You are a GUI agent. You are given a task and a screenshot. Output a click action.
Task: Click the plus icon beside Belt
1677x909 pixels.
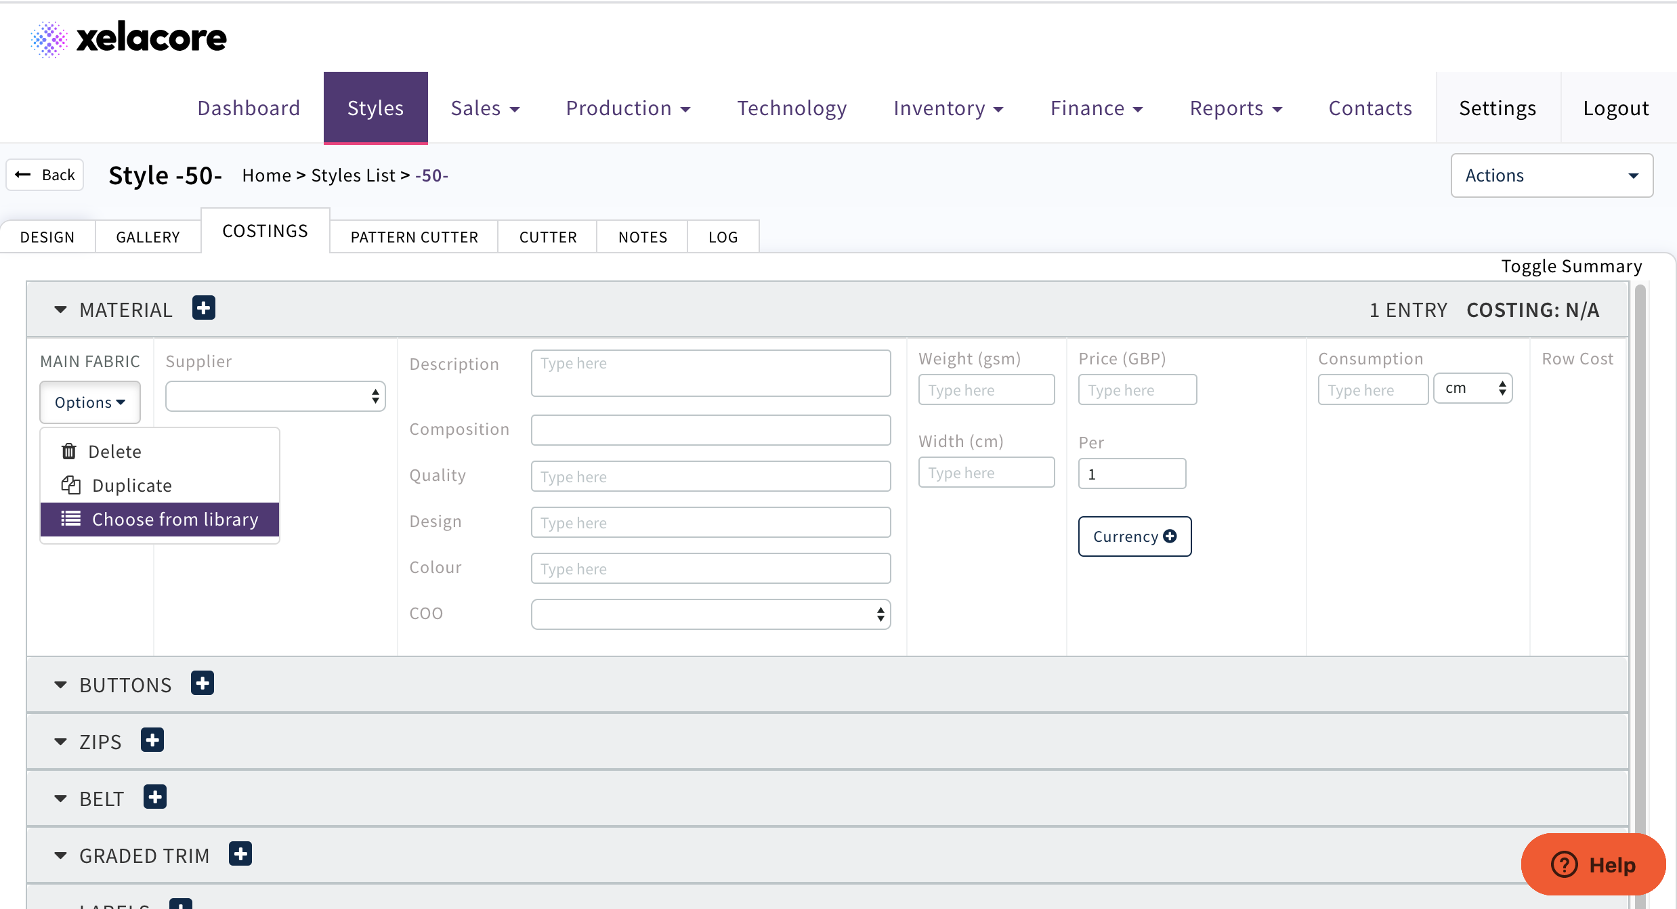pos(155,797)
